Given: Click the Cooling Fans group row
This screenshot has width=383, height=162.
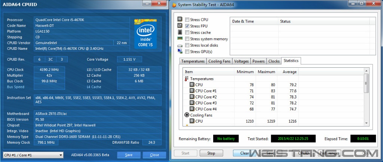Looking at the screenshot, I should coord(201,115).
